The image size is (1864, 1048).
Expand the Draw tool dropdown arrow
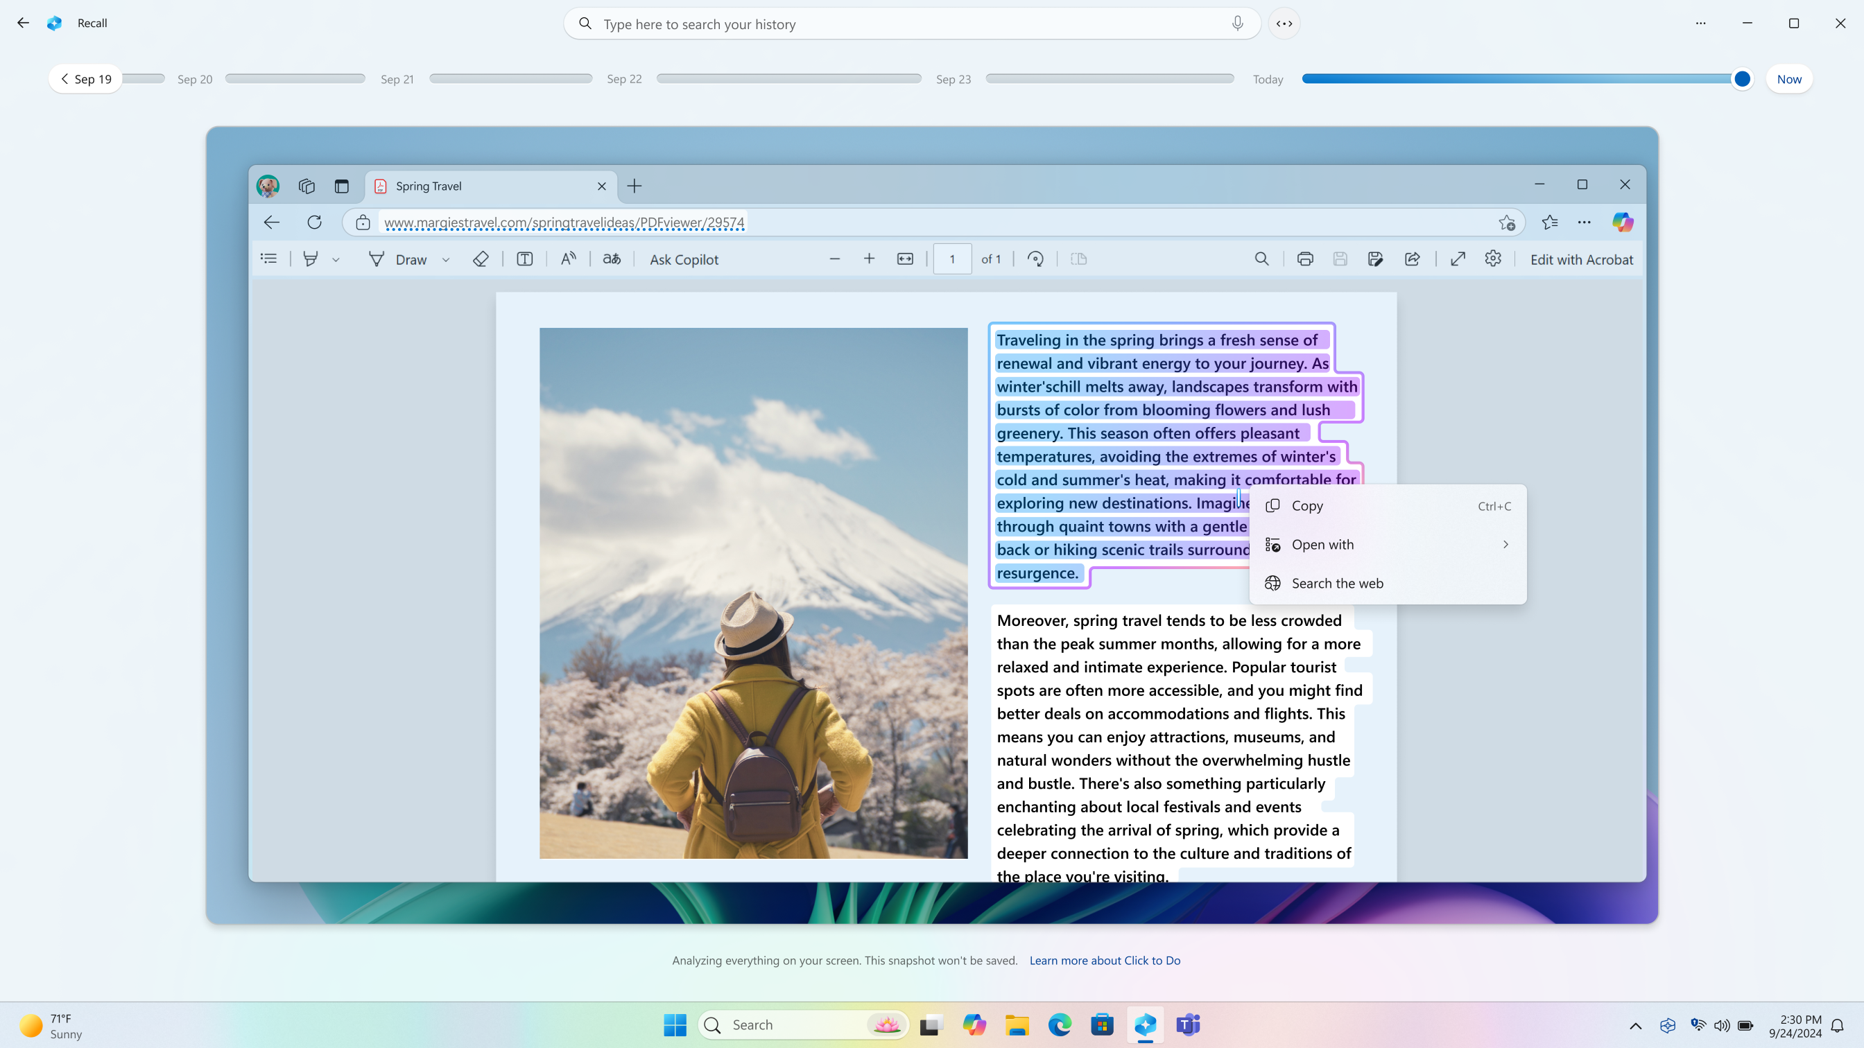click(x=445, y=259)
